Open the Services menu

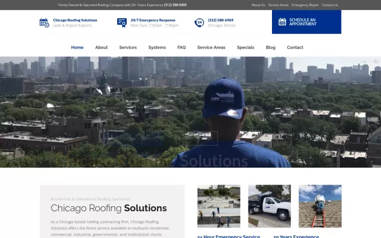[128, 47]
